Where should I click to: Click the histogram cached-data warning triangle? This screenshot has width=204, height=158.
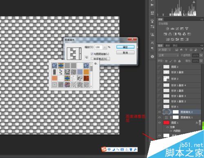(194, 2)
